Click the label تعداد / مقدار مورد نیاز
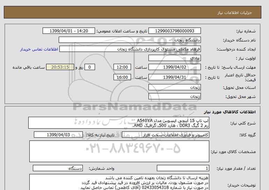 (236, 169)
